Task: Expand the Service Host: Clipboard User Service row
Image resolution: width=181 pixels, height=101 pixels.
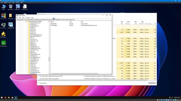Action: click(x=38, y=76)
